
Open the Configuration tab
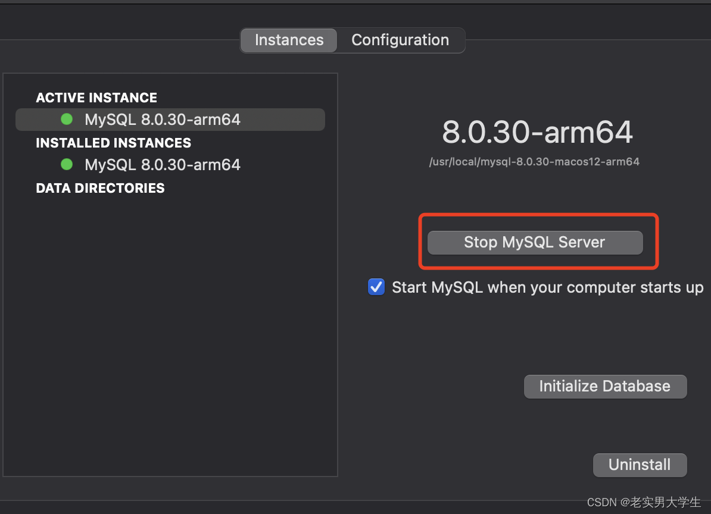(x=400, y=40)
